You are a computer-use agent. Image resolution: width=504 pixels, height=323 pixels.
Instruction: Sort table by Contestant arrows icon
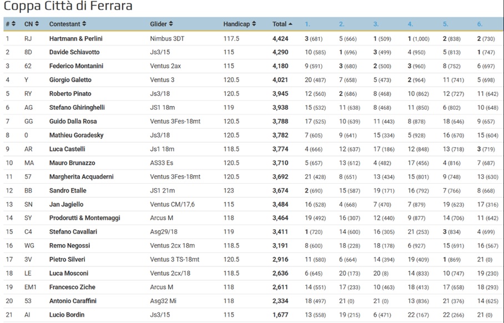click(x=84, y=24)
